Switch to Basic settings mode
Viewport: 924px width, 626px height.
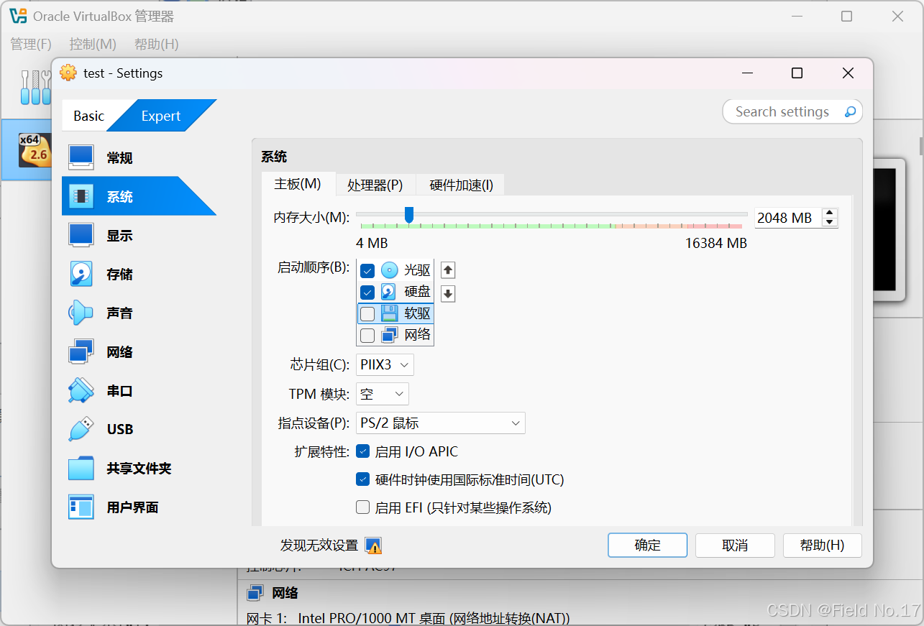(x=88, y=116)
